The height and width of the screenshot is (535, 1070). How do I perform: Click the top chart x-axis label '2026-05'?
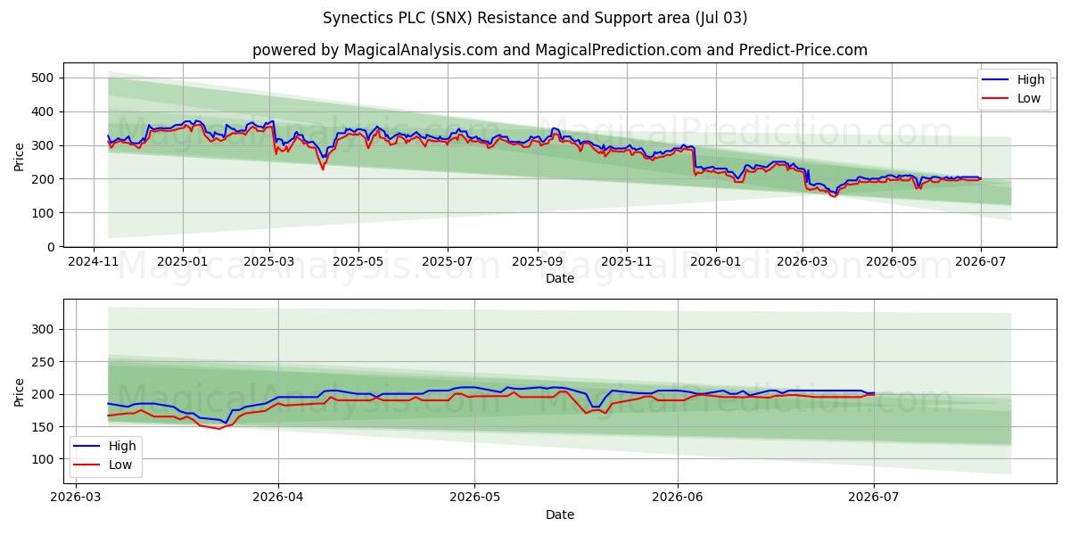(892, 263)
